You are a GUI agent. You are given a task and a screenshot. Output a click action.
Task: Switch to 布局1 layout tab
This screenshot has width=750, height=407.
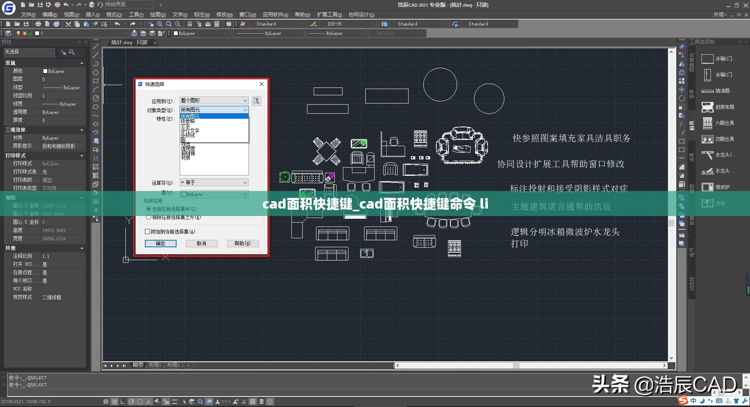[155, 365]
